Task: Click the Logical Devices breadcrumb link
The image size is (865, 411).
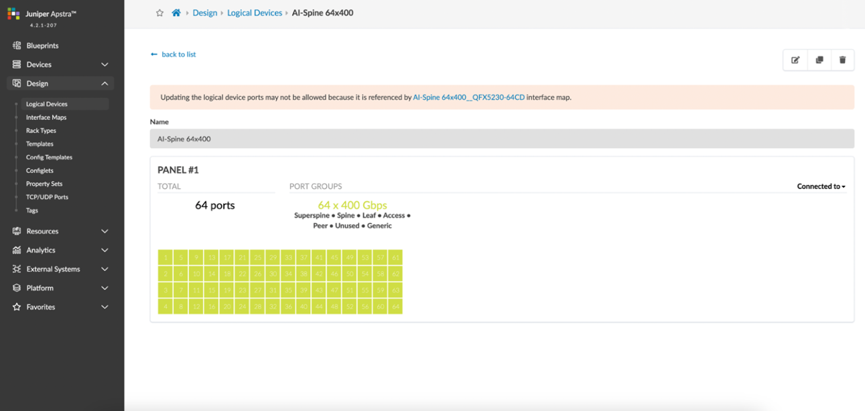Action: [x=255, y=13]
